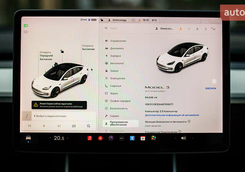The image size is (245, 172).
Task: Increase volume with the right arrow
Action: (x=191, y=138)
